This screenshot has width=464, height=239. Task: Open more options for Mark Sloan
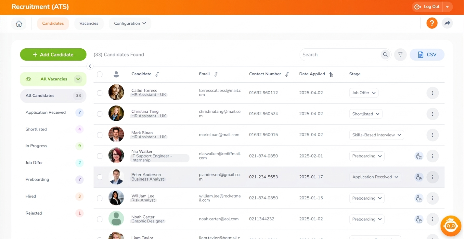click(x=432, y=135)
